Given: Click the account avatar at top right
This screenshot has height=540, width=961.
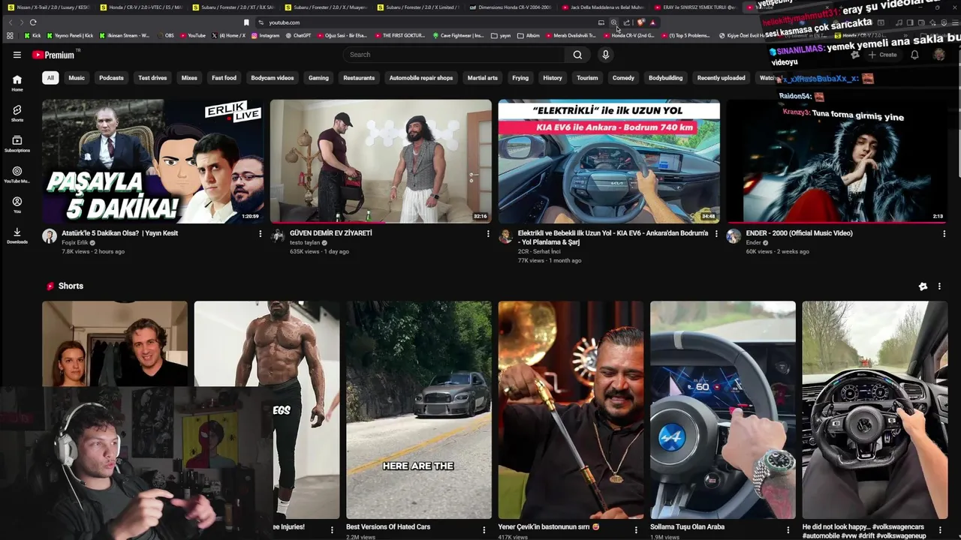Looking at the screenshot, I should coord(939,55).
